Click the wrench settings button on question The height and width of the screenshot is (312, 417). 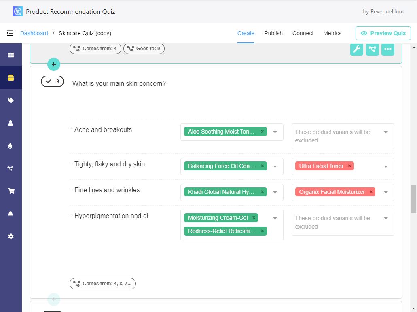click(357, 49)
